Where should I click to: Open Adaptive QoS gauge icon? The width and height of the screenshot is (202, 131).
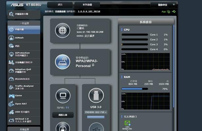(11, 71)
